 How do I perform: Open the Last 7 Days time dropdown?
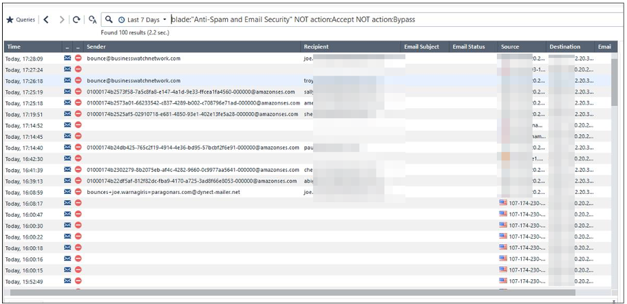pyautogui.click(x=142, y=20)
